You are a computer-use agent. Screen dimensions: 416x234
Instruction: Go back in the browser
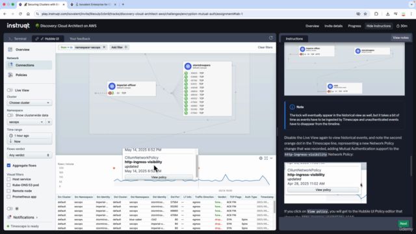(x=5, y=14)
